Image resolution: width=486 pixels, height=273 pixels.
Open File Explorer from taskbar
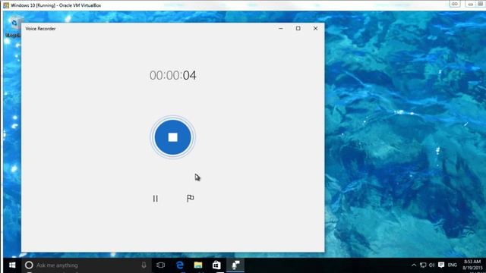tap(198, 265)
